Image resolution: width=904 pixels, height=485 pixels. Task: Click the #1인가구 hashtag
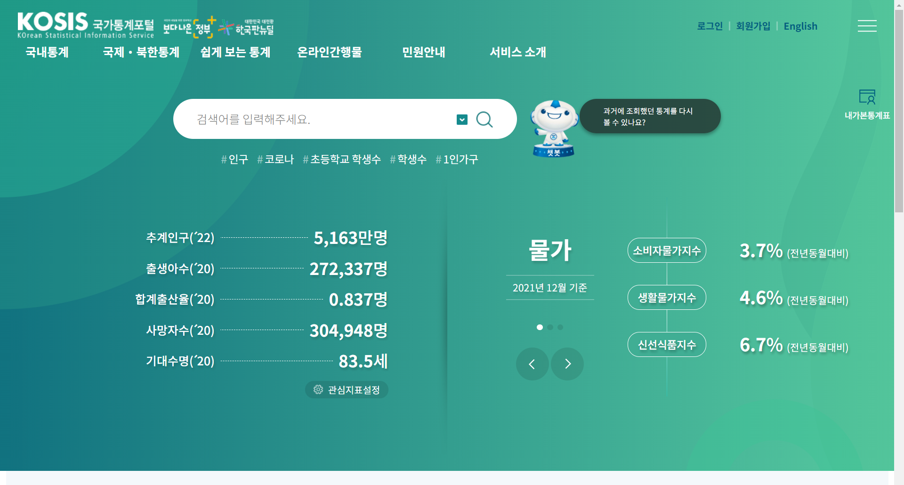point(457,159)
